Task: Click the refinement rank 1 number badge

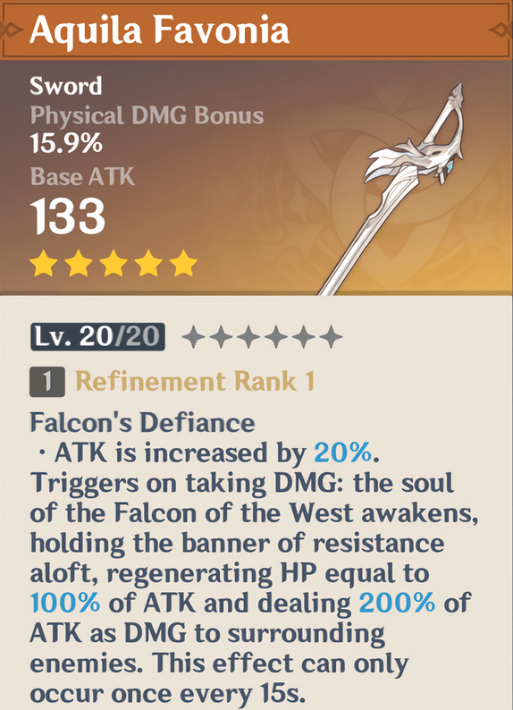Action: [47, 382]
